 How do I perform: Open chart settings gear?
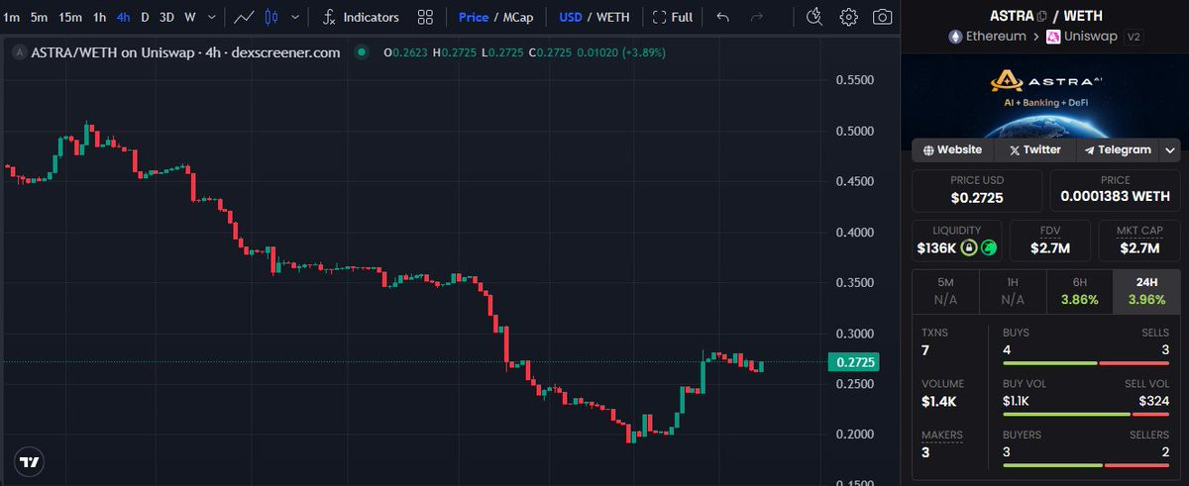pos(848,17)
